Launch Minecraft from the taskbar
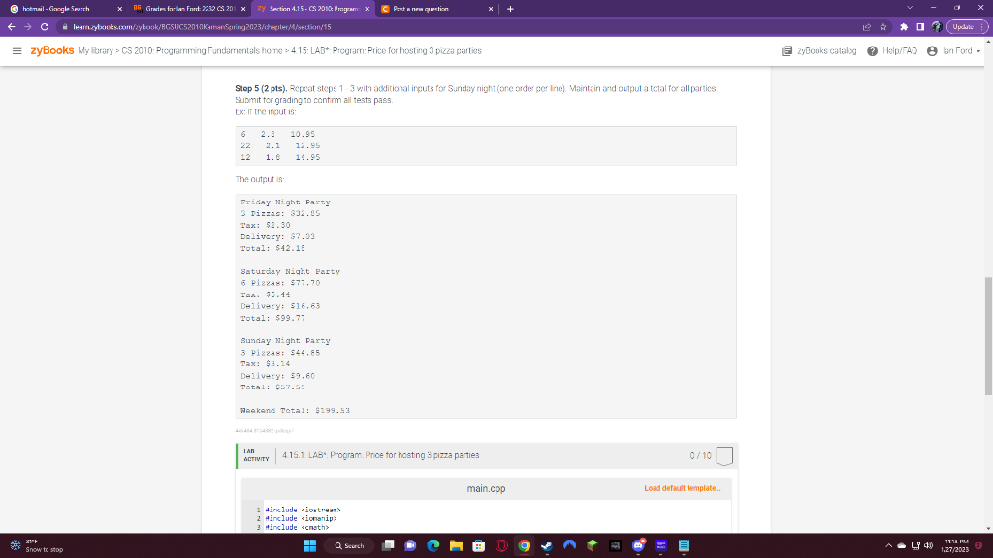Viewport: 993px width, 558px height. coord(591,545)
